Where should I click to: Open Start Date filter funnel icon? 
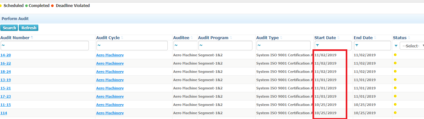tap(317, 45)
